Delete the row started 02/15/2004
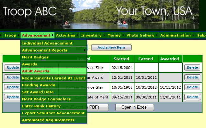206x128 pixels. point(192,67)
